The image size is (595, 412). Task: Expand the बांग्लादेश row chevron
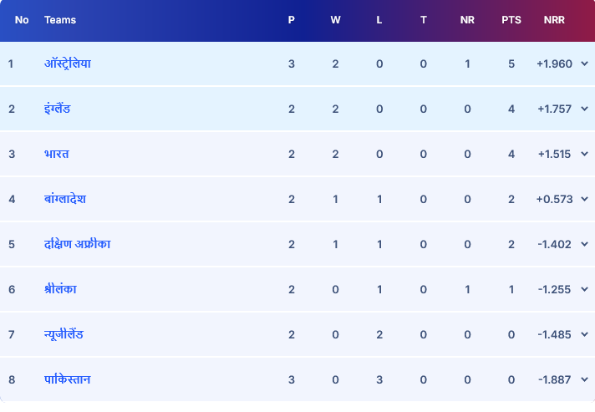point(583,199)
